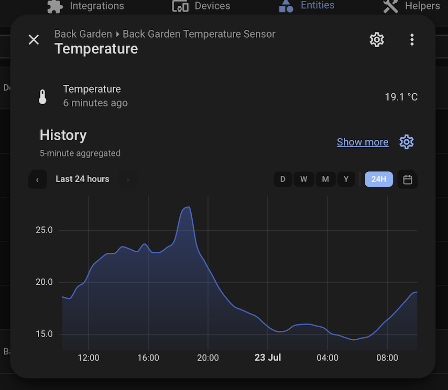
Task: Switch history range to D (day)
Action: click(283, 180)
